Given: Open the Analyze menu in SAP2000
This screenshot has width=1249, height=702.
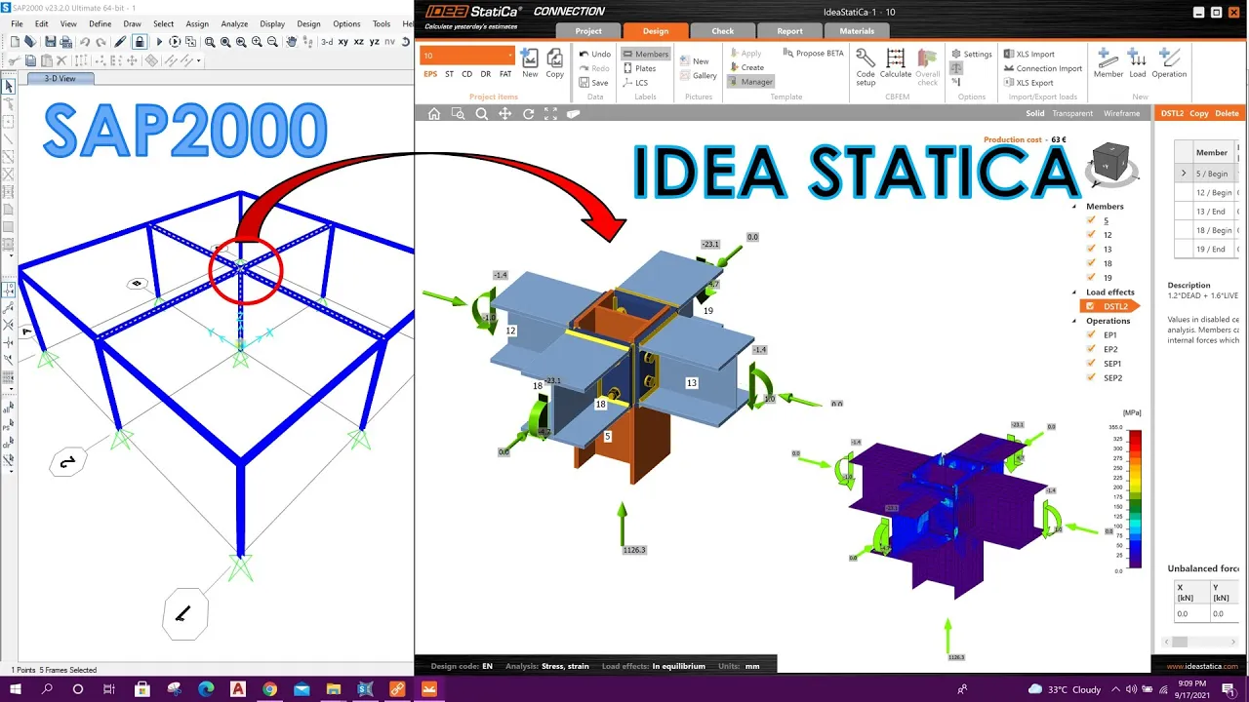Looking at the screenshot, I should (234, 23).
